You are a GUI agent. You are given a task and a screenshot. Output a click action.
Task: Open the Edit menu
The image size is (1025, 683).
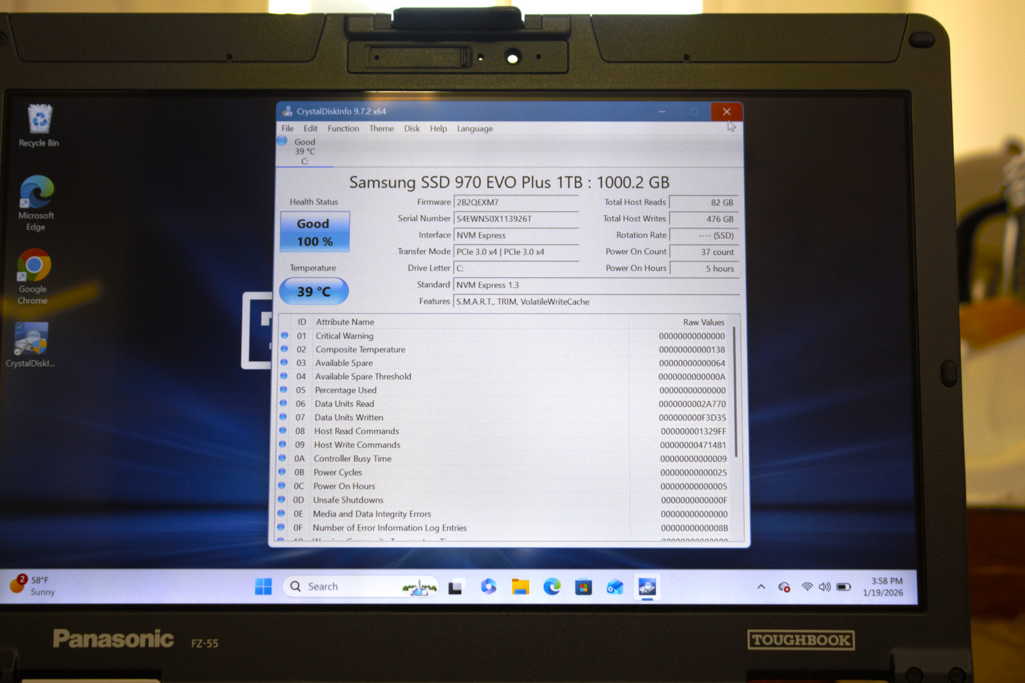311,129
